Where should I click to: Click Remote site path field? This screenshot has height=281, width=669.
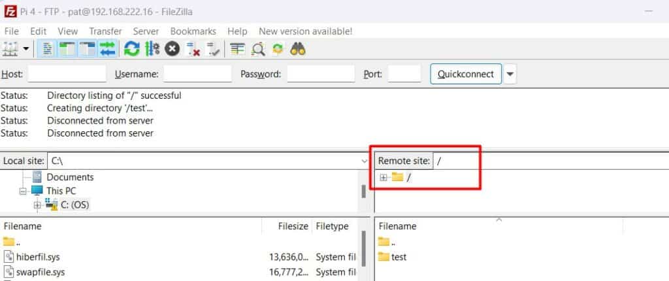point(551,161)
